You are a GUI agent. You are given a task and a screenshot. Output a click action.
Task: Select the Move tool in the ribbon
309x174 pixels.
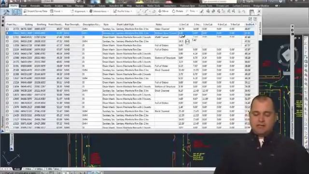(x=163, y=11)
